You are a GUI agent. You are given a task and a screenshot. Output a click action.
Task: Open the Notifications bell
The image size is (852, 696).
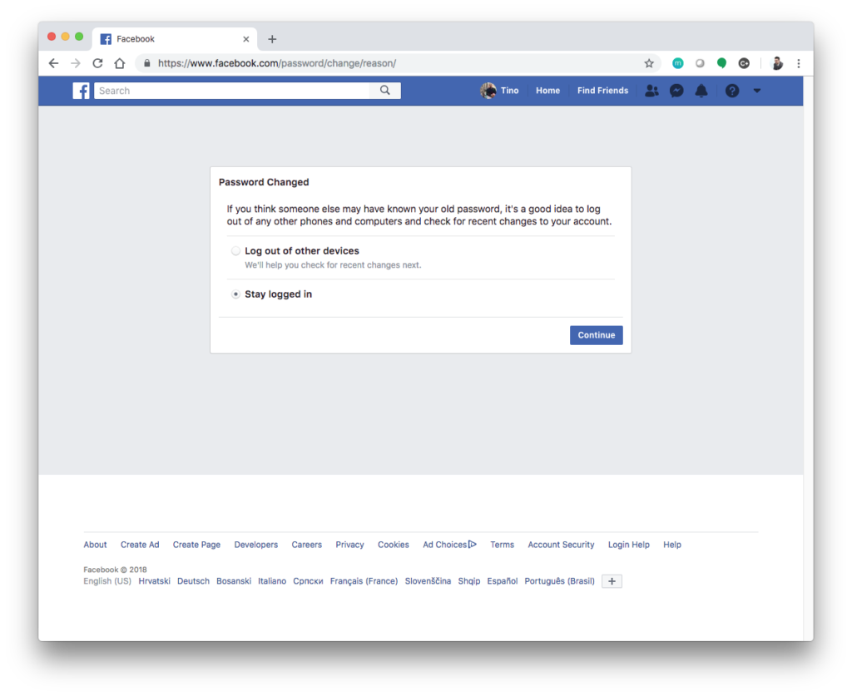click(701, 91)
